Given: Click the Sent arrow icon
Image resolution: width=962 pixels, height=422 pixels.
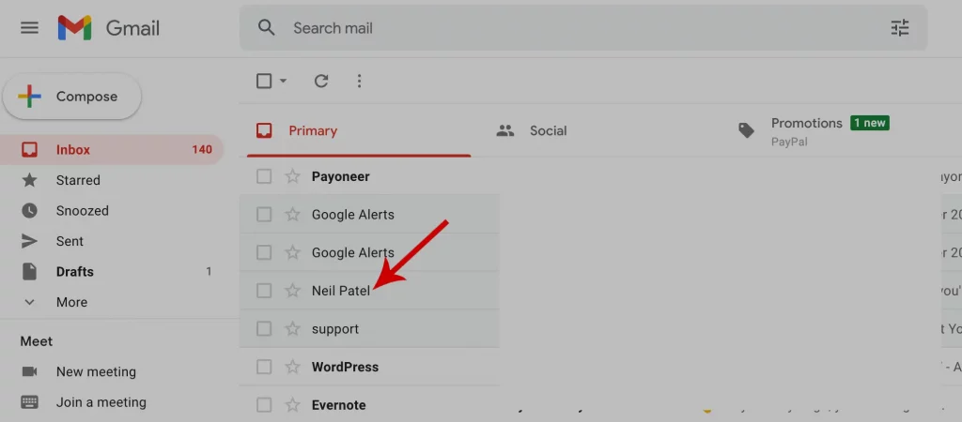Looking at the screenshot, I should tap(29, 241).
